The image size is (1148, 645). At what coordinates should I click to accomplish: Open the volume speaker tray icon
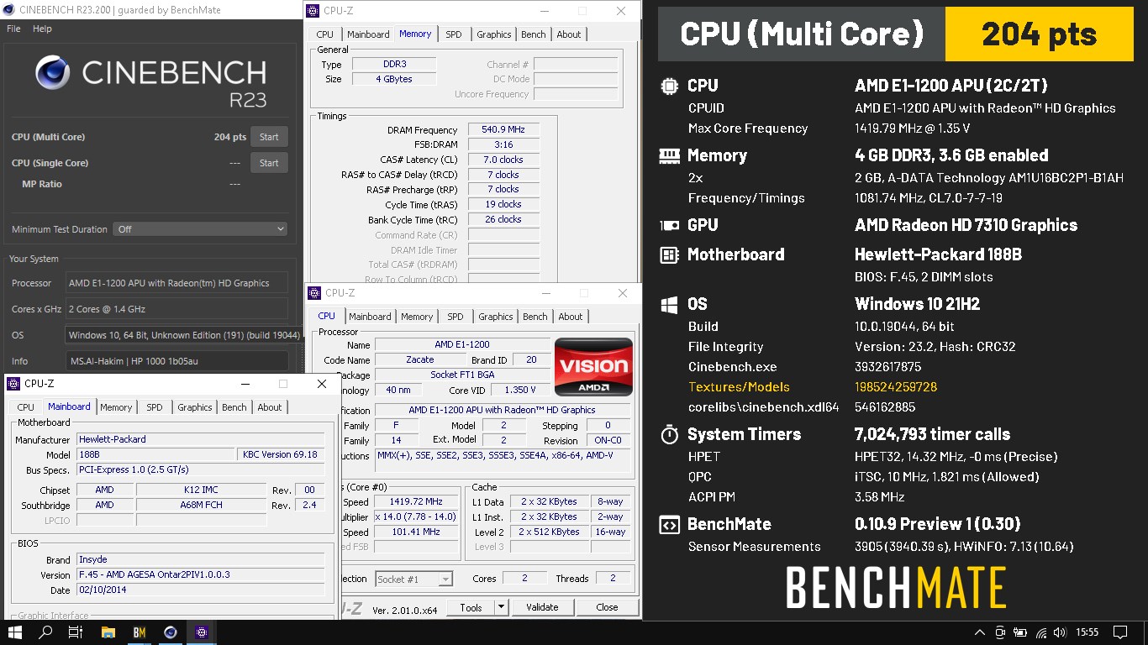point(1061,632)
